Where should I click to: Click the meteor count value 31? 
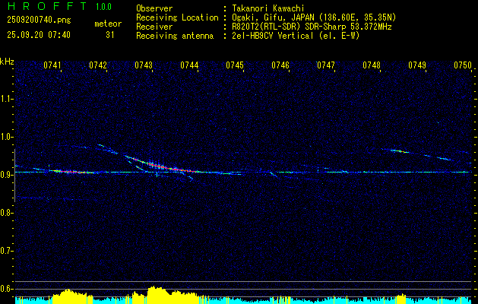tap(110, 35)
